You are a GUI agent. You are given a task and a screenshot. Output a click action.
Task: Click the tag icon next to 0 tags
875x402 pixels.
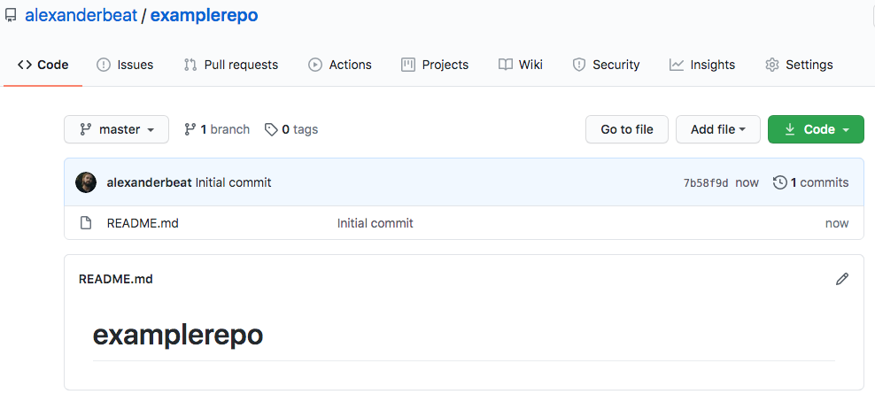tap(271, 130)
